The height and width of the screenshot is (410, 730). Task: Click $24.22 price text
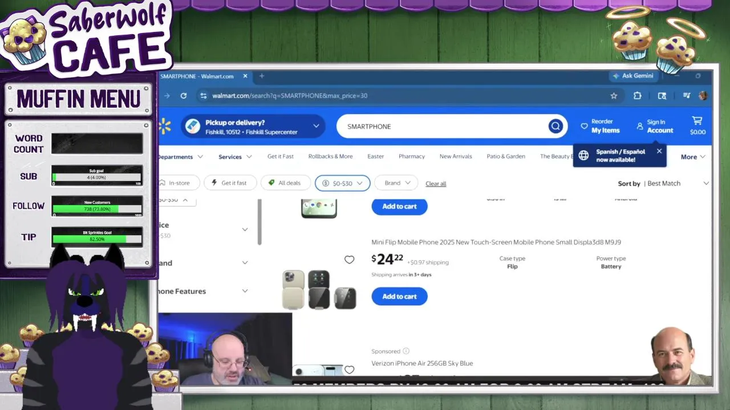tap(387, 260)
